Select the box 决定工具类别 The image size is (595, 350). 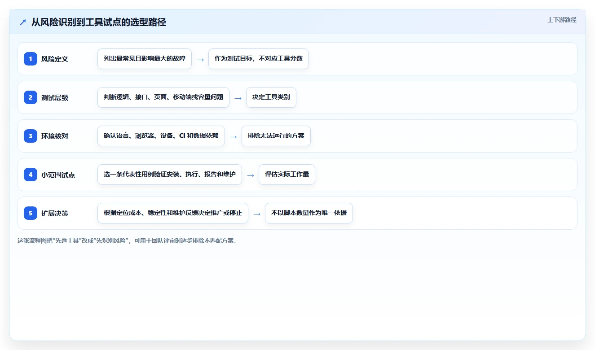click(271, 97)
